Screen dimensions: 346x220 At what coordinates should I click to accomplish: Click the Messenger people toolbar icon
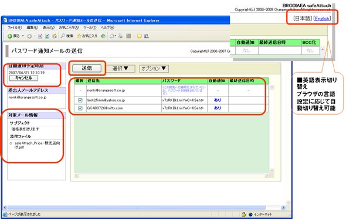click(x=146, y=36)
